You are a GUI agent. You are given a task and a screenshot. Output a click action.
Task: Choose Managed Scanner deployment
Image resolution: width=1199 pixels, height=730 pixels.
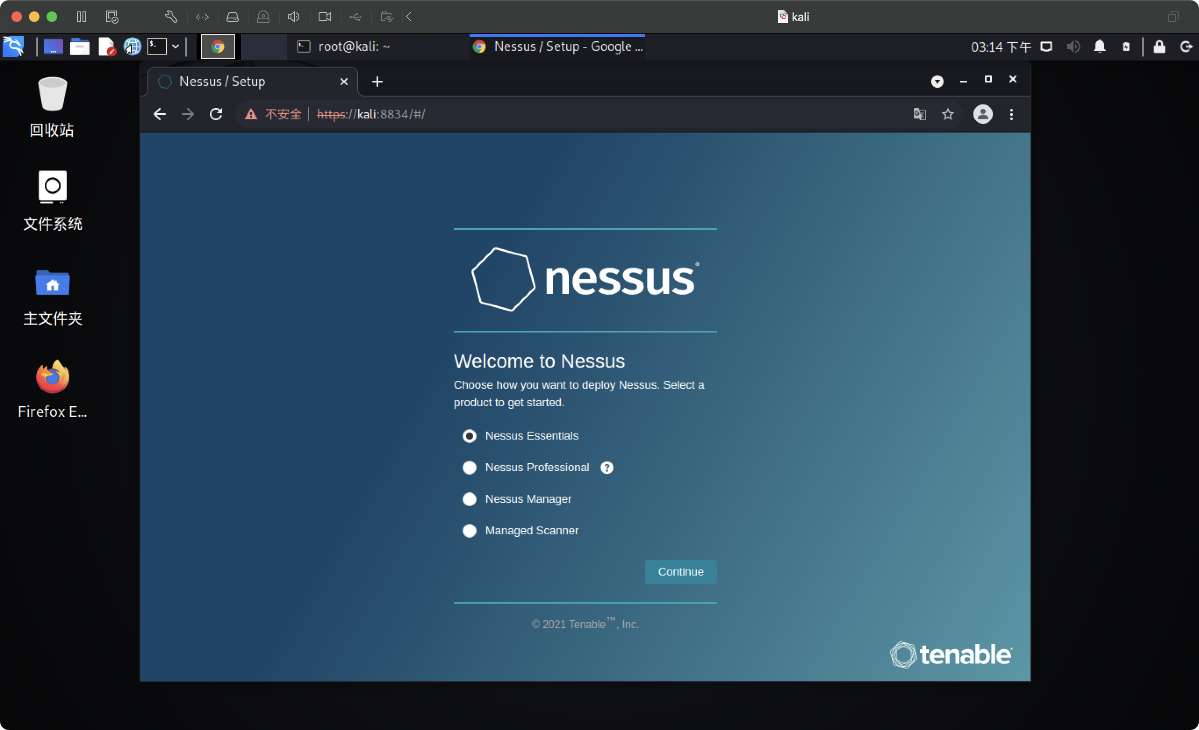[x=470, y=530]
